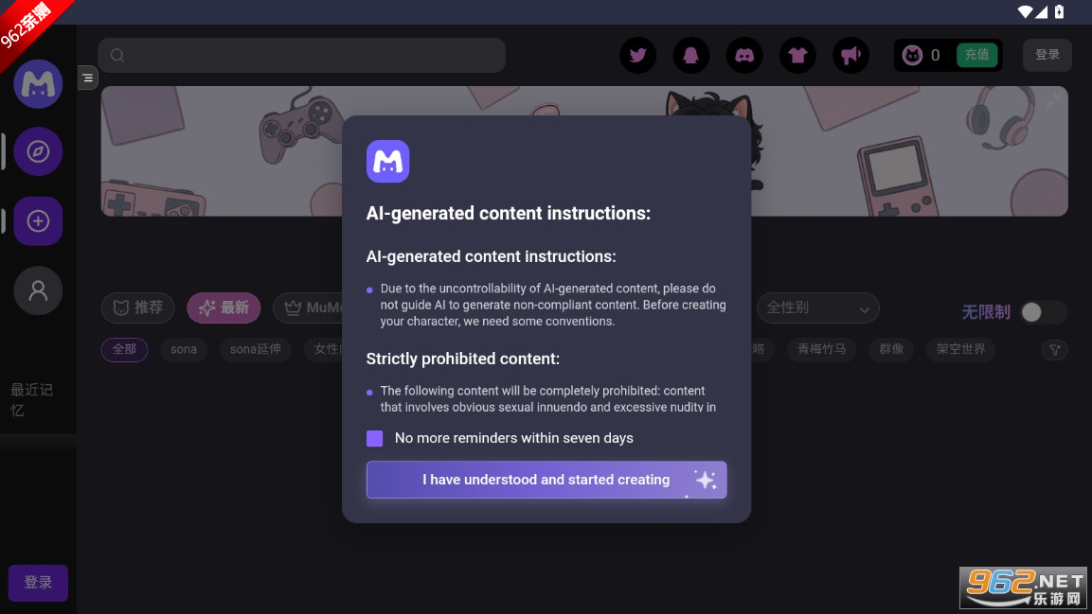Click the Twitter bird icon

(x=638, y=55)
